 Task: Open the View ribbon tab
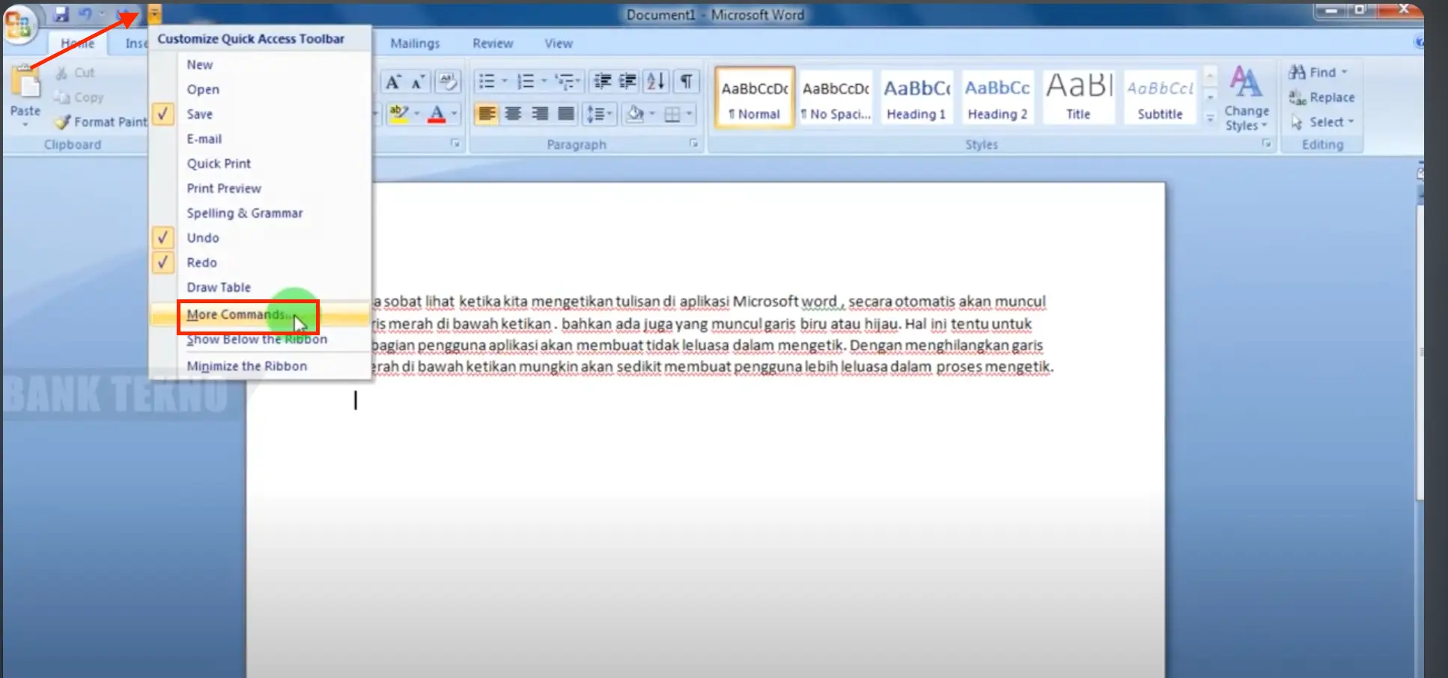click(559, 43)
